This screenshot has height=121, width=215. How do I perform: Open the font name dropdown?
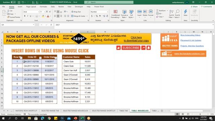(x=39, y=12)
